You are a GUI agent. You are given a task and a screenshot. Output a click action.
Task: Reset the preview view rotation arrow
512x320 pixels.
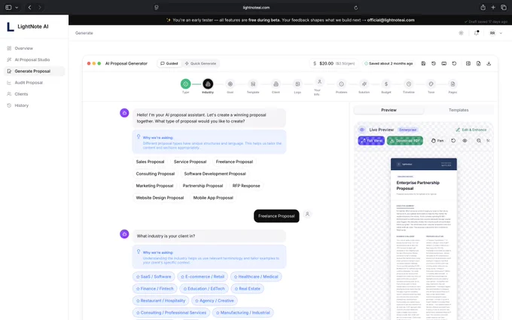pyautogui.click(x=453, y=140)
